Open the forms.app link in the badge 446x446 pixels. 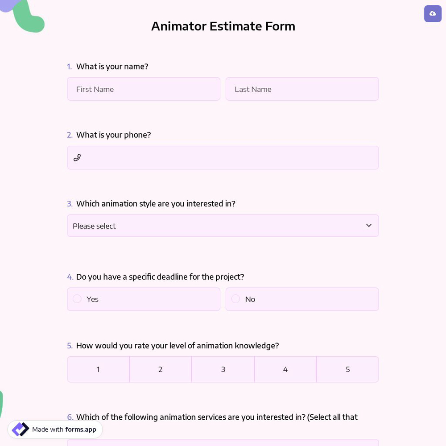(81, 429)
